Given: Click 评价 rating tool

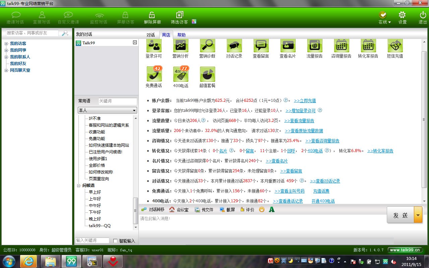Looking at the screenshot, I should pos(247,209).
